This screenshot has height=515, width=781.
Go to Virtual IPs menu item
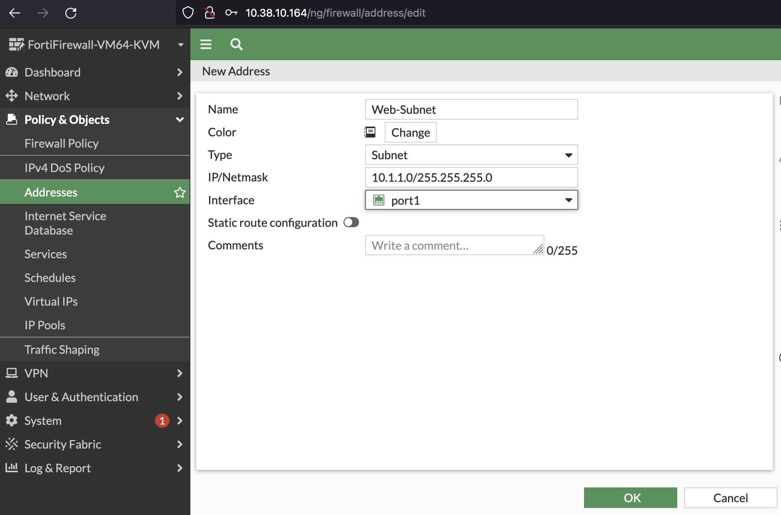51,301
